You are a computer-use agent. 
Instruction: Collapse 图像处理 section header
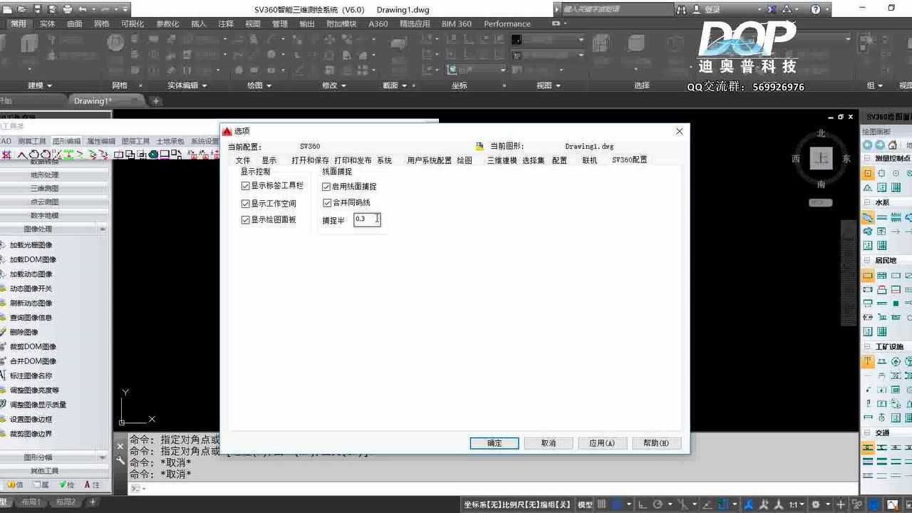(54, 229)
